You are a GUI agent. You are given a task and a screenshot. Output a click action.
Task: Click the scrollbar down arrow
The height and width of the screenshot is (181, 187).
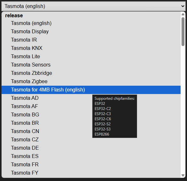[183, 175]
